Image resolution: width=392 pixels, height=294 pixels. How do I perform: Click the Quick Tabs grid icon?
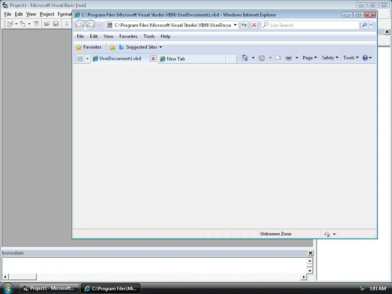80,59
